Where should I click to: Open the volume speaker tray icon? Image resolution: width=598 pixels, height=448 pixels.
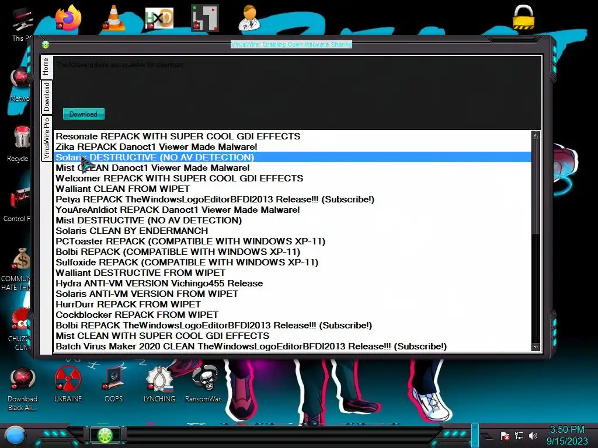pos(533,435)
